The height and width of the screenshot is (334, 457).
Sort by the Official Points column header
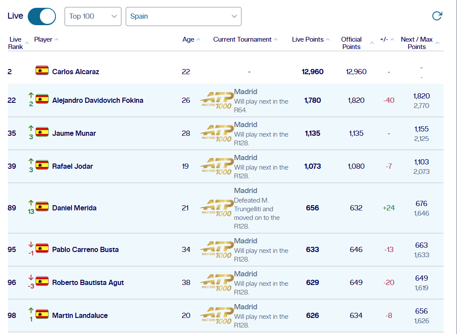pos(351,42)
